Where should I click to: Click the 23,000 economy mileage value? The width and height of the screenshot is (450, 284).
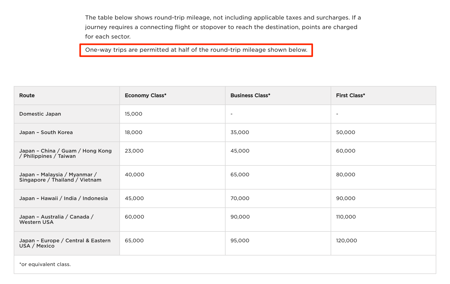point(134,151)
